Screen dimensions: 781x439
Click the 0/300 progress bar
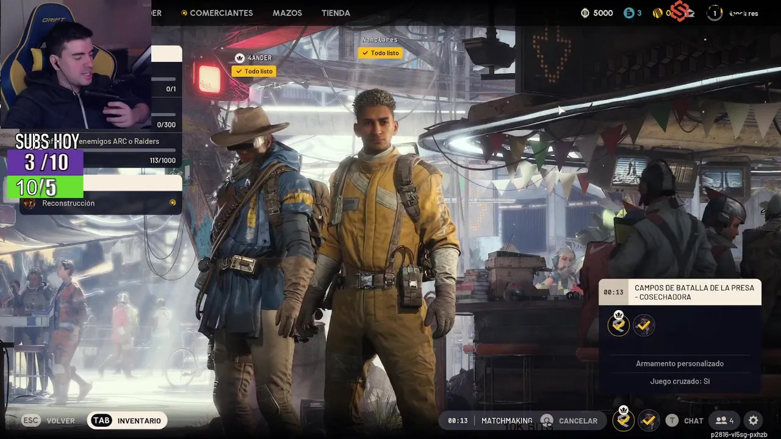click(164, 114)
